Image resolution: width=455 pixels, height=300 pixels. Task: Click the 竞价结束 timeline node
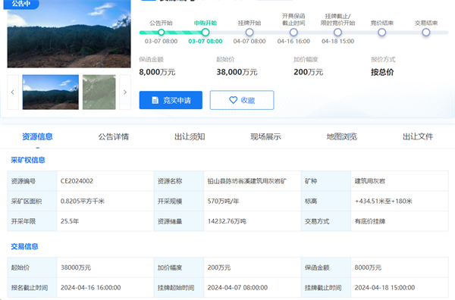point(382,32)
